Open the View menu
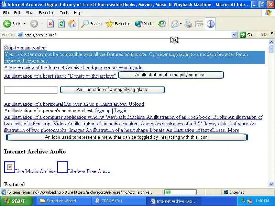 coord(30,13)
